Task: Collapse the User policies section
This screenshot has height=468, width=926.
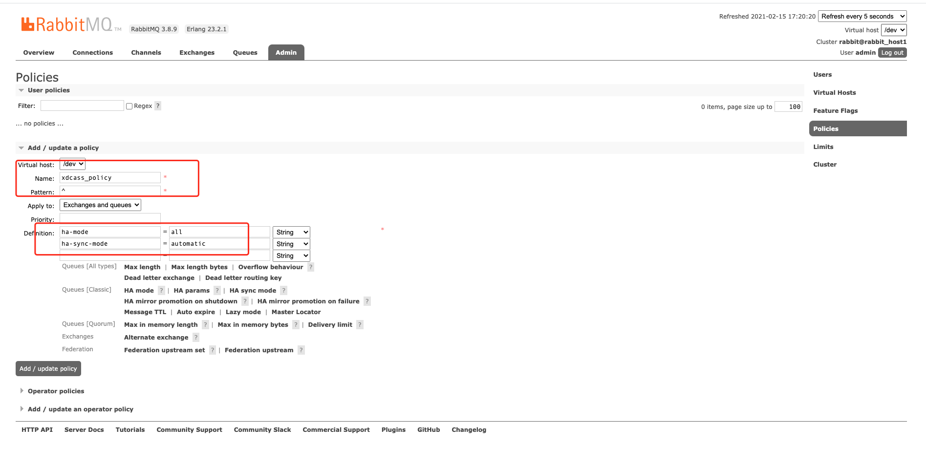Action: click(48, 90)
